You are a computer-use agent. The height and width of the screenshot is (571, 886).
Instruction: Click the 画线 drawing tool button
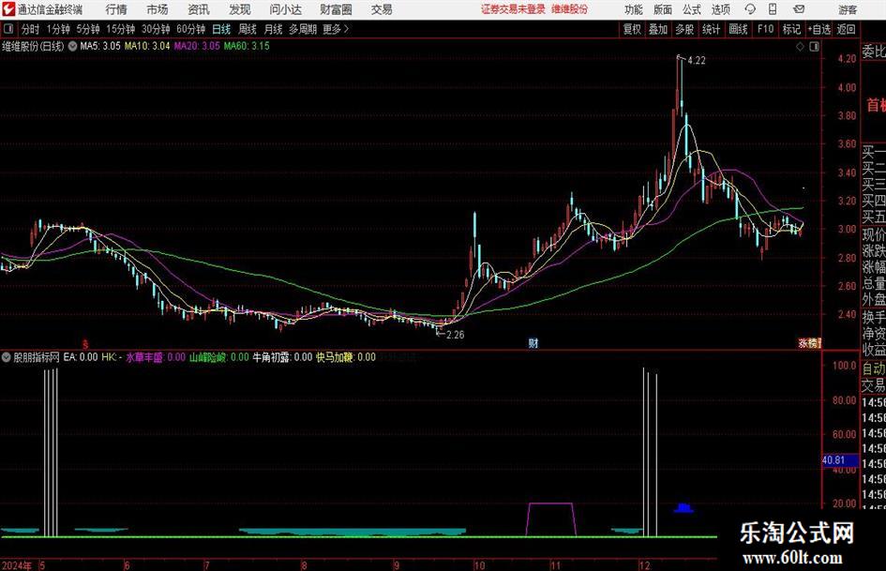pos(738,29)
